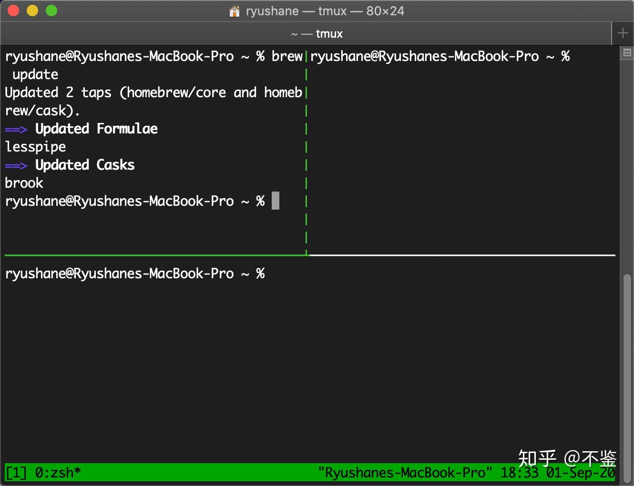Image resolution: width=634 pixels, height=486 pixels.
Task: Select the word "brook" under Updated Casks
Action: tap(24, 182)
